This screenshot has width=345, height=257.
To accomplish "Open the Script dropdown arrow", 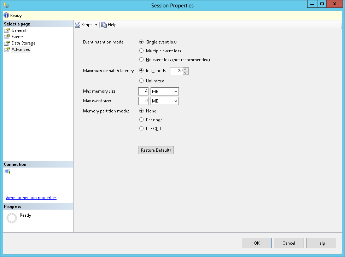I will tap(96, 25).
